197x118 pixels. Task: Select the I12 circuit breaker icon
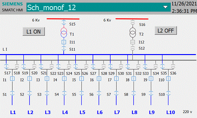(x=133, y=42)
